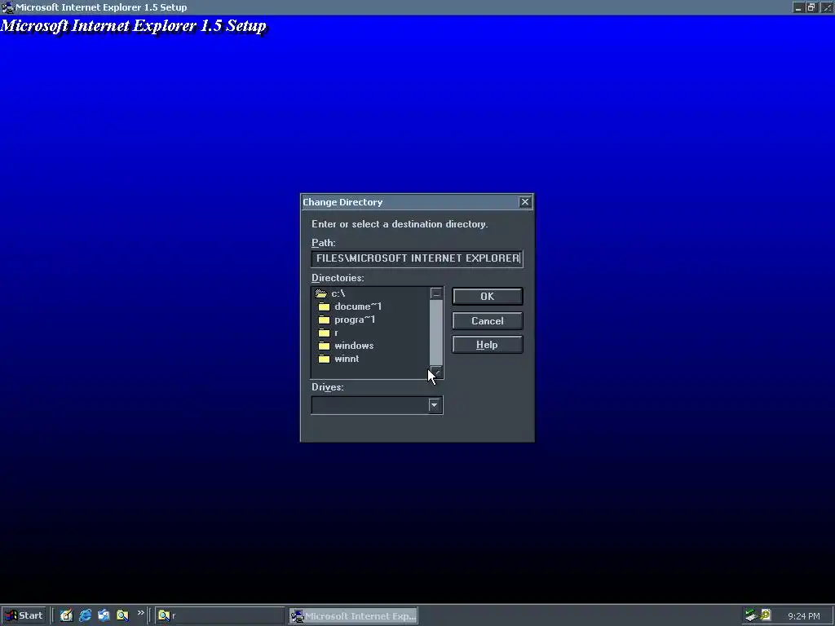Click the Setup icon in the title bar
Viewport: 835px width, 626px height.
pyautogui.click(x=7, y=7)
